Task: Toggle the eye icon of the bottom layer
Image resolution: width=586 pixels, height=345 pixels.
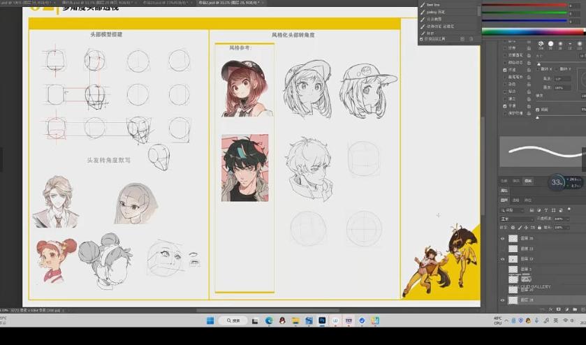Action: click(502, 300)
